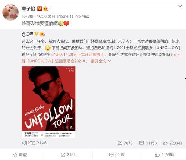Click repost icon showing 7073

click(125, 143)
